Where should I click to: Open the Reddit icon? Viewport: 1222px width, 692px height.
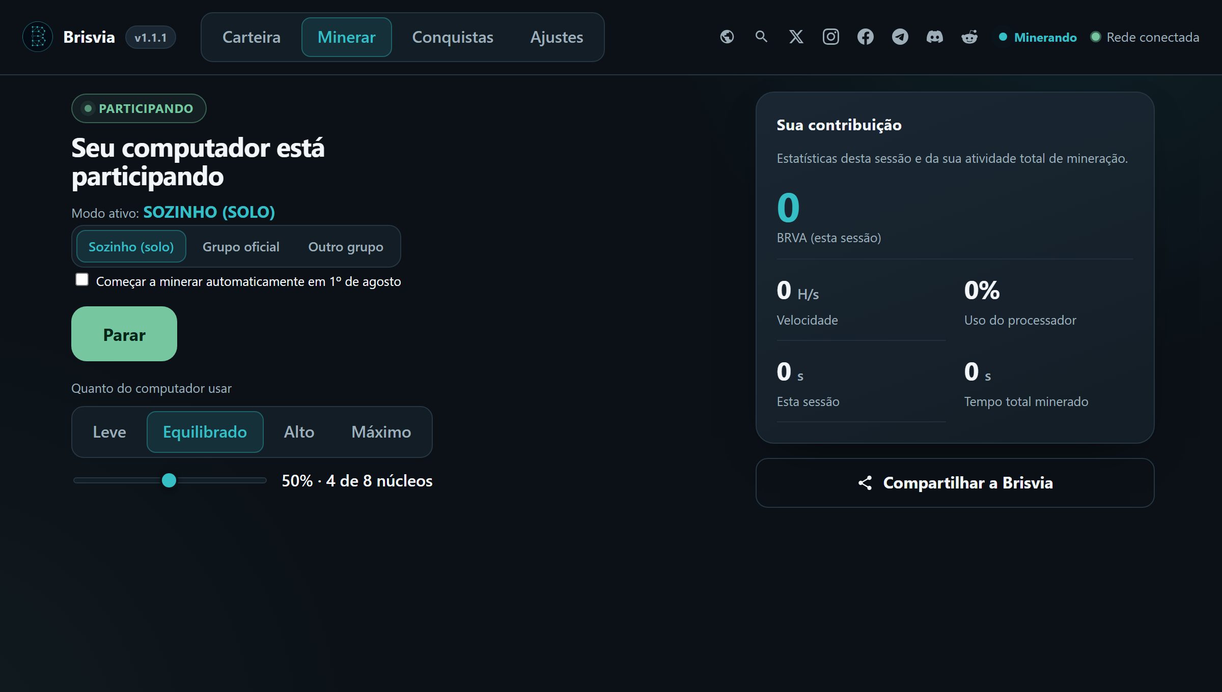(969, 37)
